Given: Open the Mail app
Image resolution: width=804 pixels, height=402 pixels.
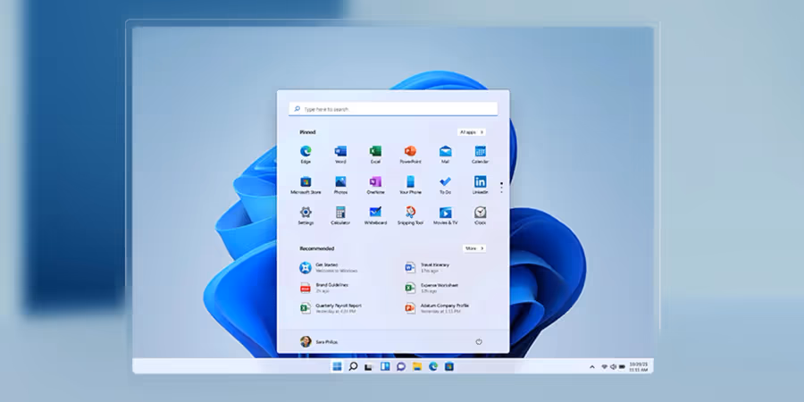Looking at the screenshot, I should (445, 154).
